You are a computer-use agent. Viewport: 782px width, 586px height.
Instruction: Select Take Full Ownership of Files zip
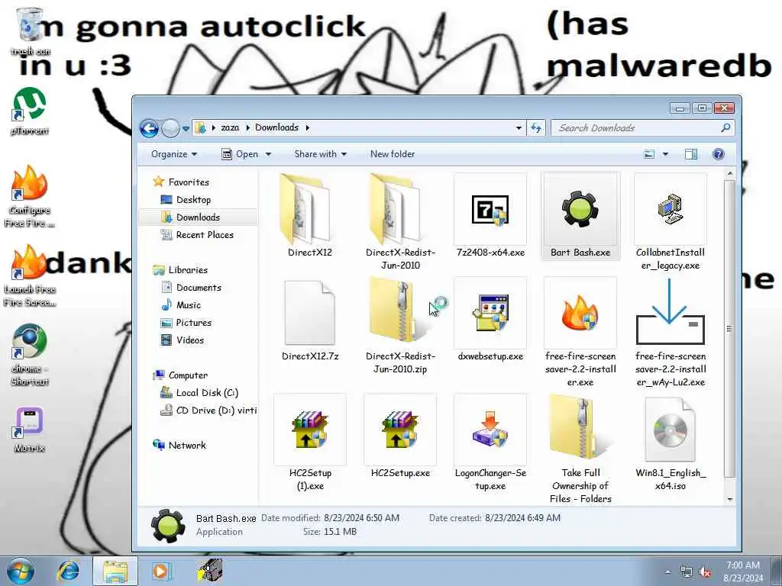(580, 449)
